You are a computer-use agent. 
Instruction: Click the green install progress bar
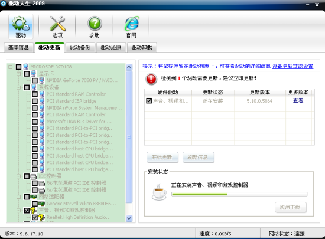pos(239,194)
